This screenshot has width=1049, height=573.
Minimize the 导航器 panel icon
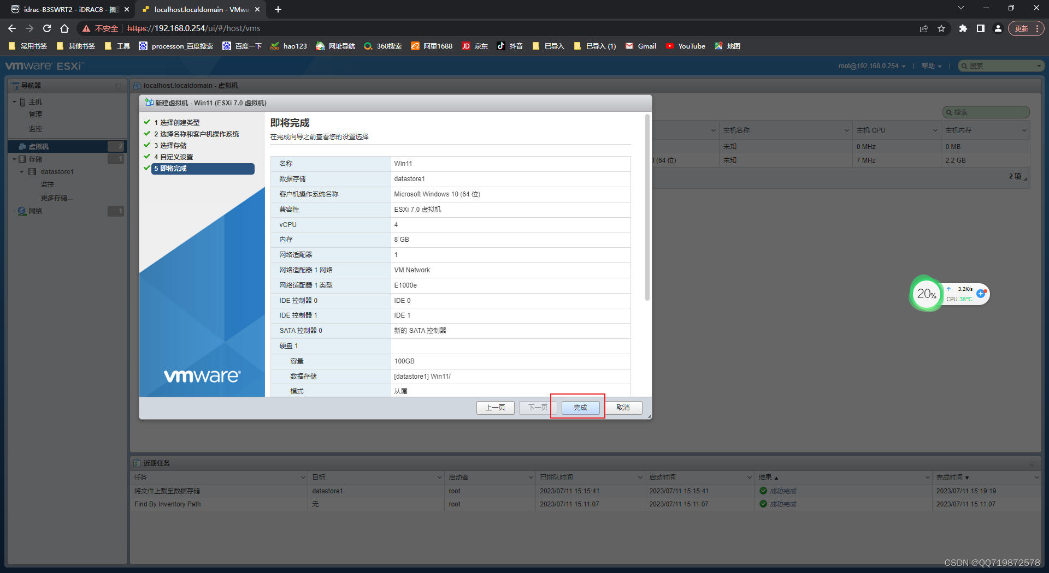coord(118,86)
